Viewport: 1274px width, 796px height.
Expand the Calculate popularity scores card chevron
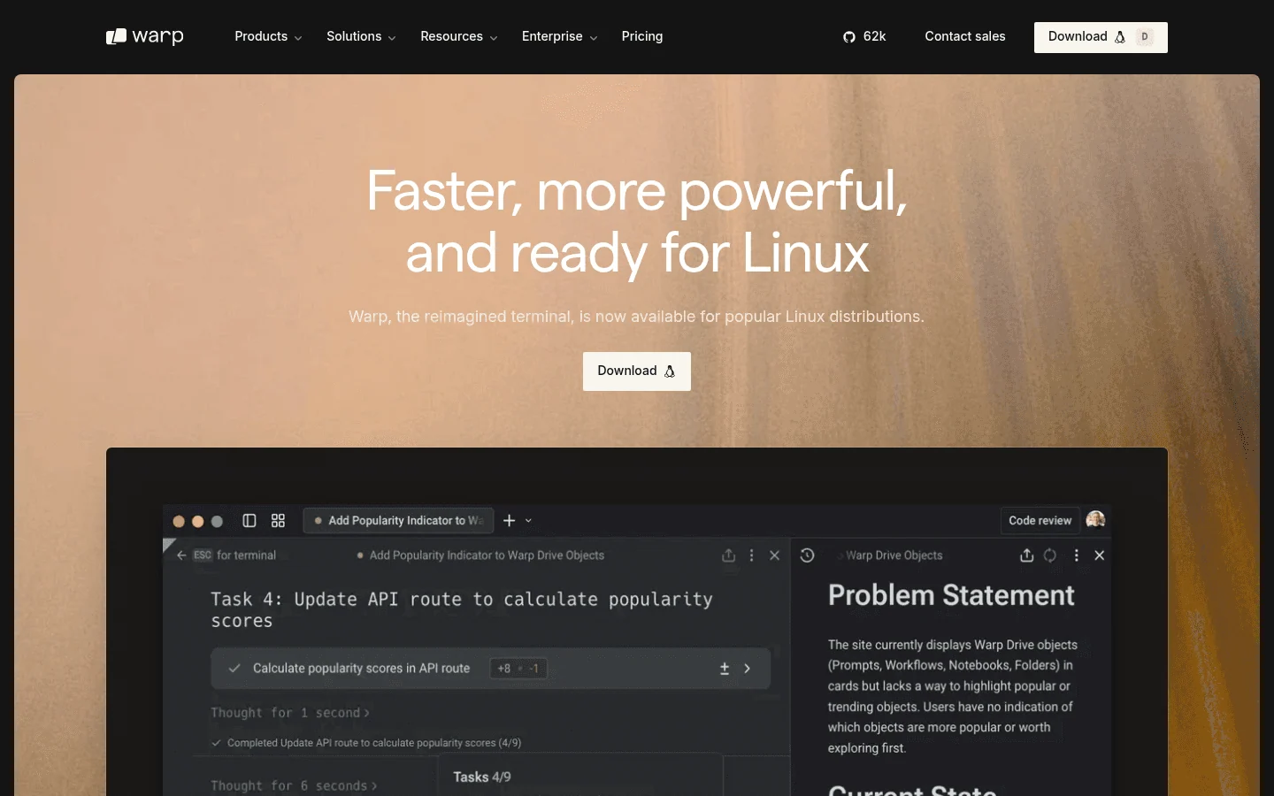point(748,669)
